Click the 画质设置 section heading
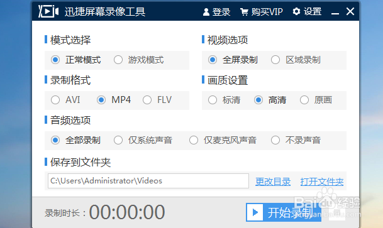 pos(228,80)
